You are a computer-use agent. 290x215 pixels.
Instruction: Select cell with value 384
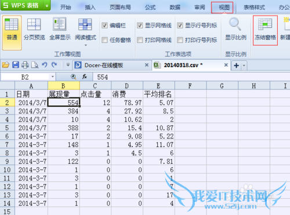pos(64,111)
